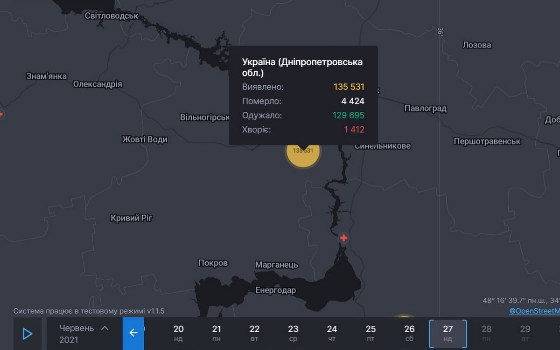Go back with the blue left arrow
Screen dimensions: 560x350
pos(133,334)
